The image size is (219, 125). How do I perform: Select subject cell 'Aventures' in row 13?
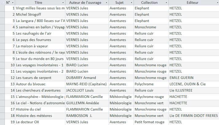tap(121, 84)
